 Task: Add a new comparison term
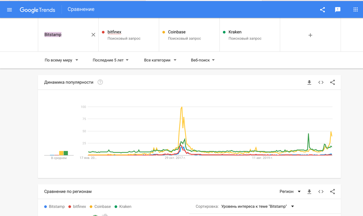pos(310,35)
